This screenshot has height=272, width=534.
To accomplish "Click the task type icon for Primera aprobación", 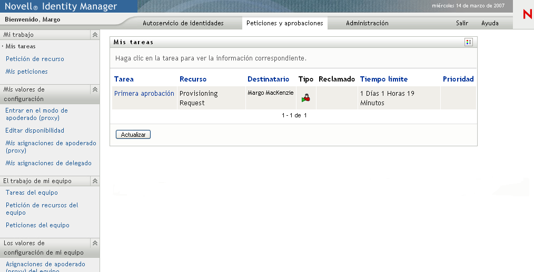I will click(306, 98).
